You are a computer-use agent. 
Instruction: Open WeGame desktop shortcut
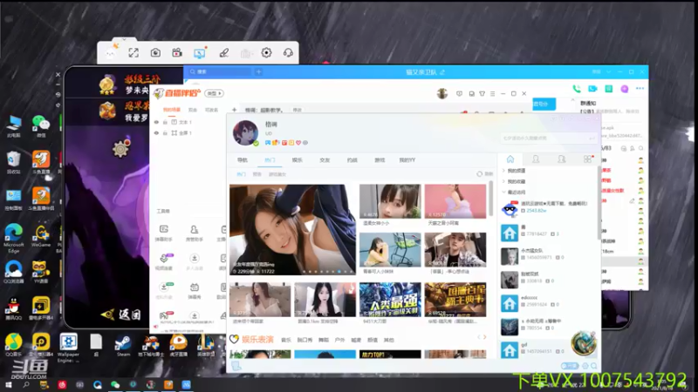(41, 236)
